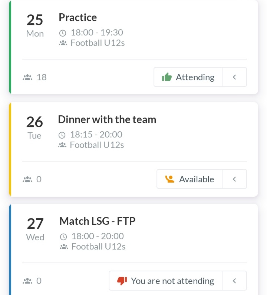Screen dimensions: 267x295
Task: Toggle the Available status for Dinner event
Action: (189, 179)
